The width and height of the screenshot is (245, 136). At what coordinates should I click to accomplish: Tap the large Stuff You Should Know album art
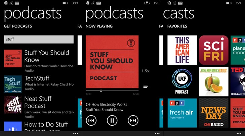click(x=112, y=62)
